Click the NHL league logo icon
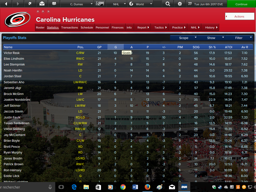256x192 pixels. click(x=100, y=3)
